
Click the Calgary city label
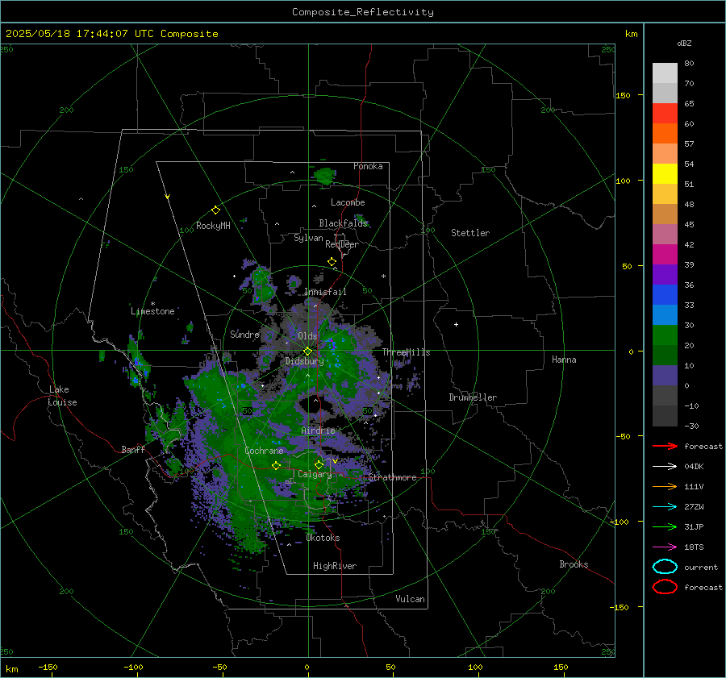point(315,474)
